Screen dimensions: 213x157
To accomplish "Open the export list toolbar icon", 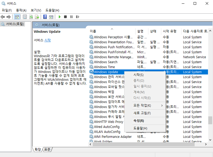I will pos(37,17).
